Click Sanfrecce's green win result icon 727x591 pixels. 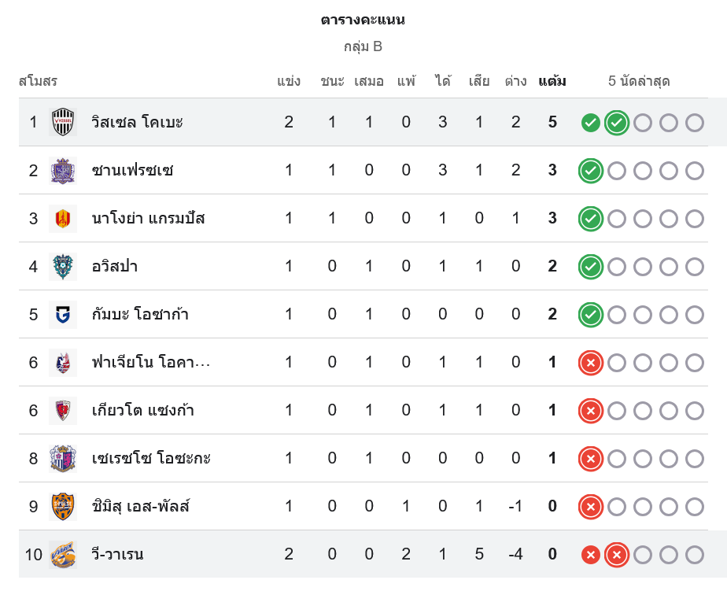coord(591,171)
